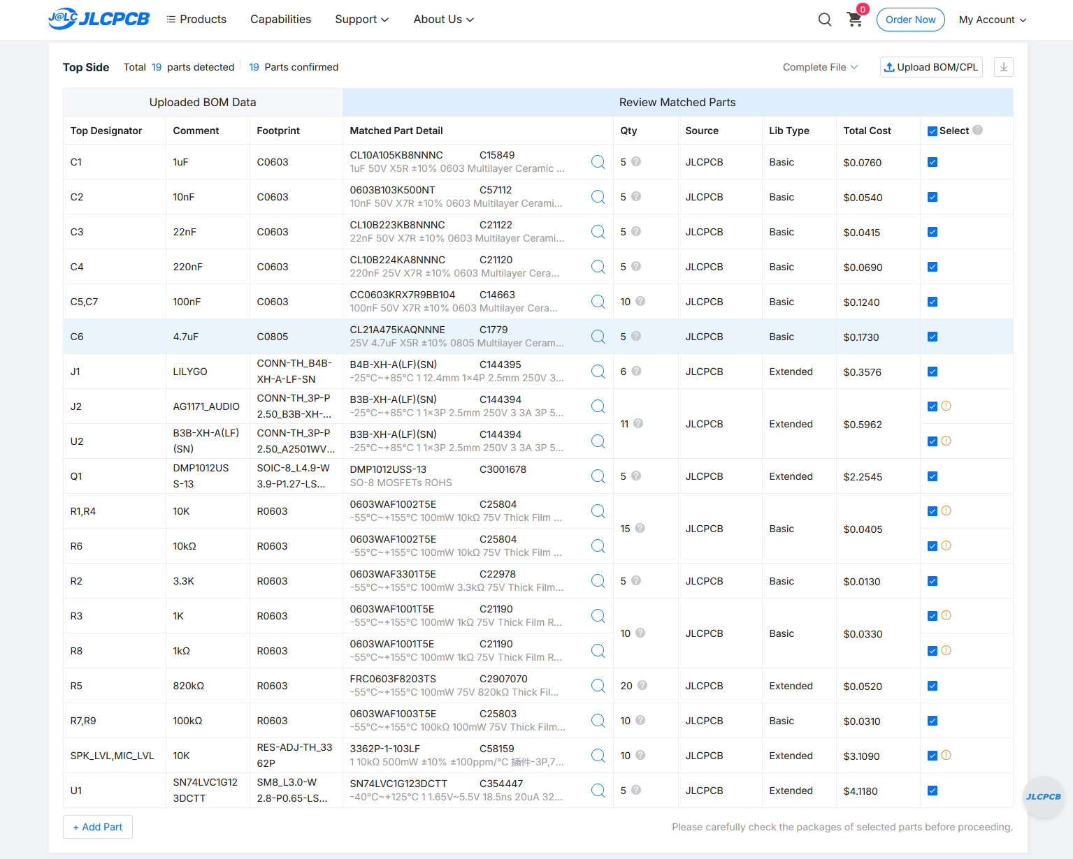Click magnifier for DMP1012USS-13 part
Image resolution: width=1073 pixels, height=859 pixels.
[x=598, y=476]
